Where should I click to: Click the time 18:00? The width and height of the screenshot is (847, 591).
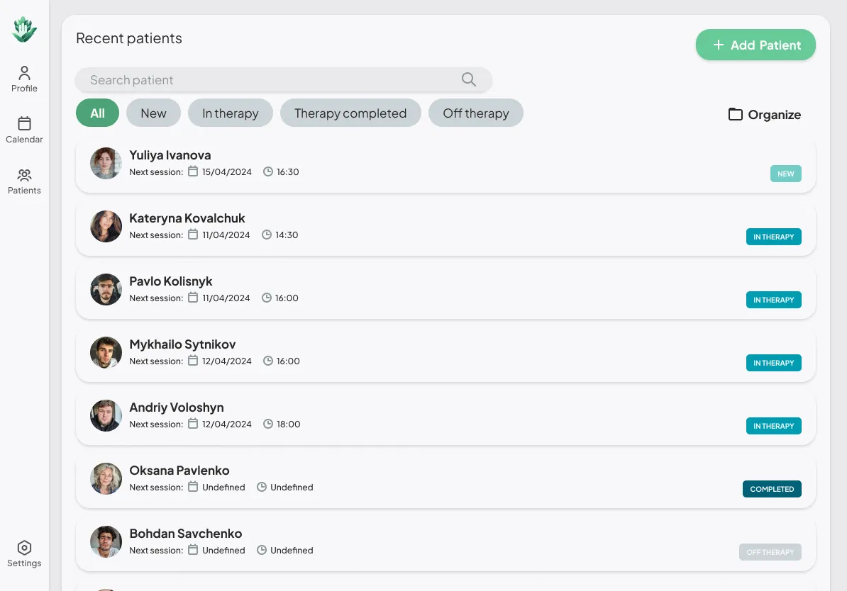289,424
